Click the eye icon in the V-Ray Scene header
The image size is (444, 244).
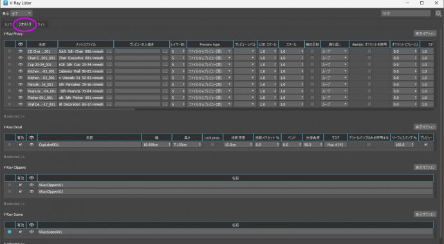point(32,225)
